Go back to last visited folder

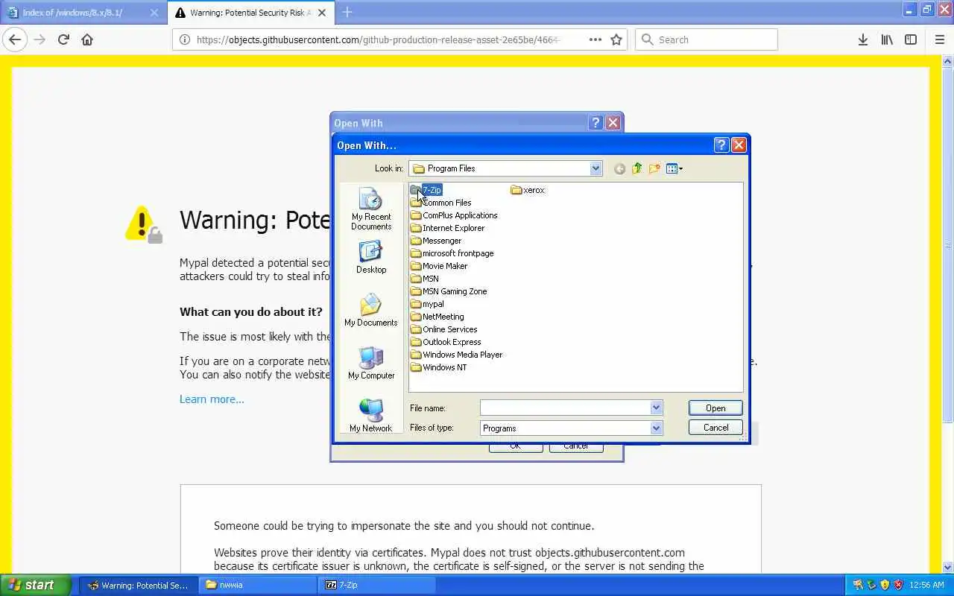(x=619, y=168)
